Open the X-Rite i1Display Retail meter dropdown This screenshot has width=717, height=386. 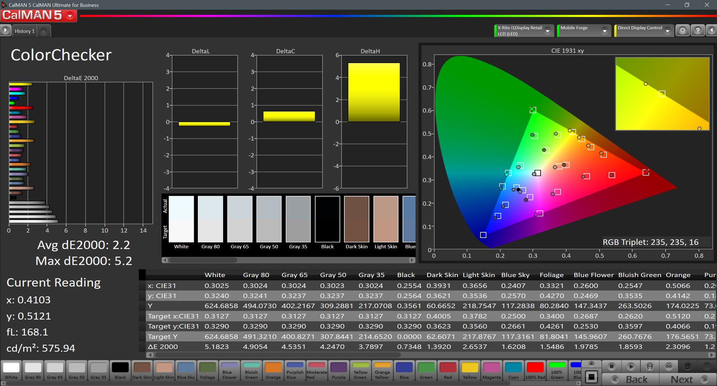click(548, 31)
